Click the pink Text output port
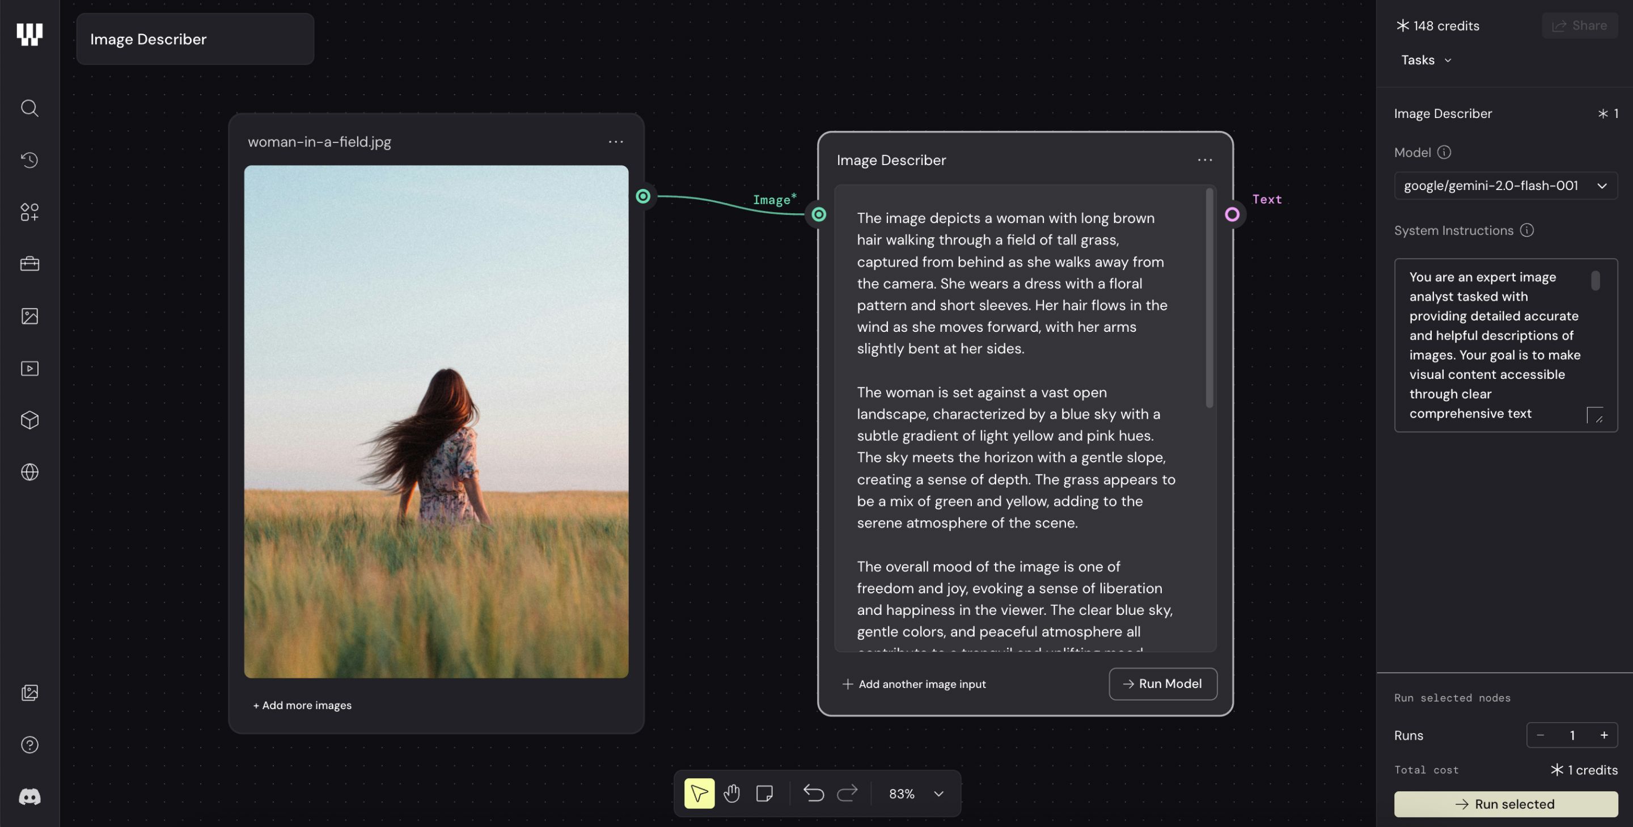1633x827 pixels. point(1232,214)
